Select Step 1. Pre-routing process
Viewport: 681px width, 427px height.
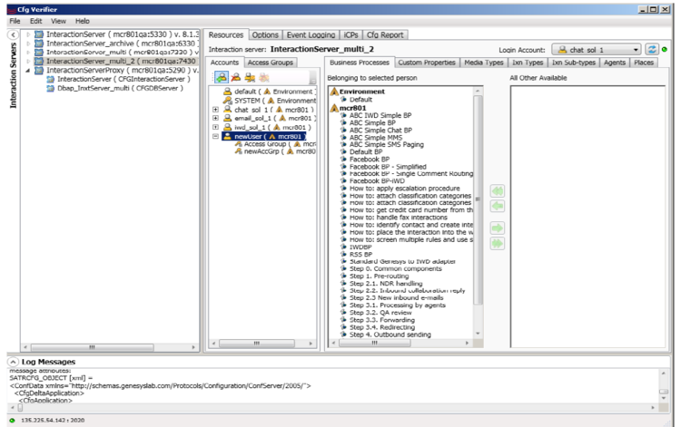pos(380,276)
